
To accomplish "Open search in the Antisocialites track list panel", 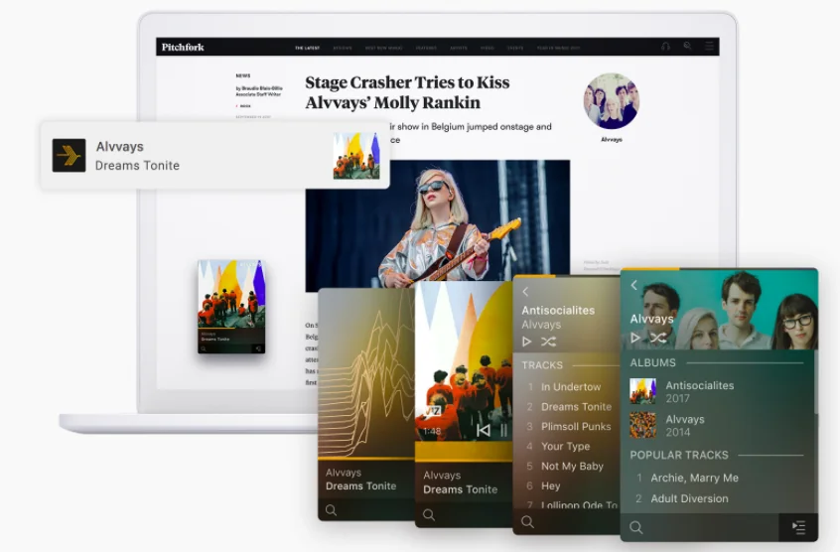I will [x=527, y=521].
